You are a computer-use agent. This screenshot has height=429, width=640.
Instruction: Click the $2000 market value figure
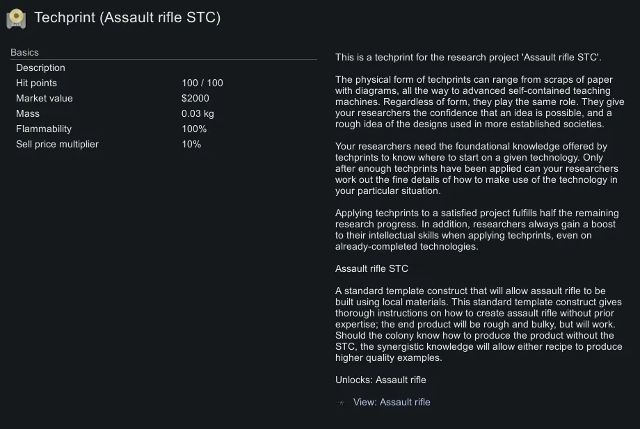coord(195,98)
